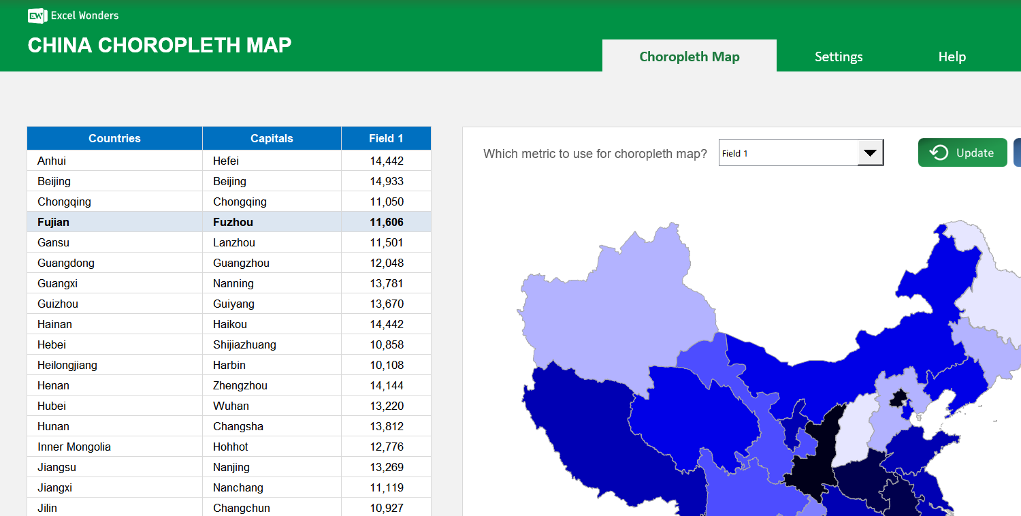Click the Excel Wonders EW logo icon

pos(35,16)
